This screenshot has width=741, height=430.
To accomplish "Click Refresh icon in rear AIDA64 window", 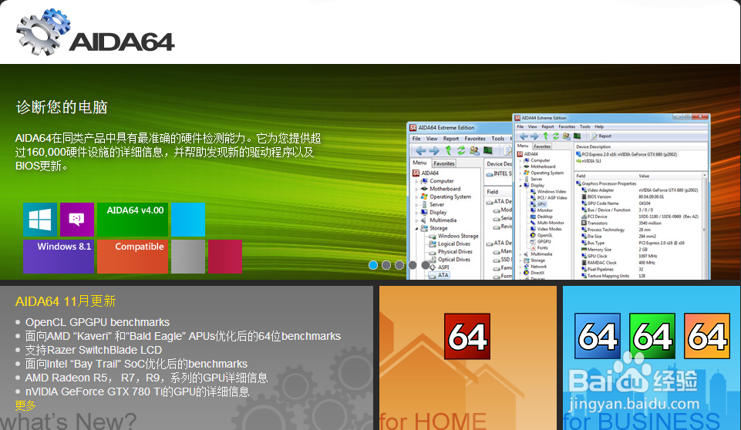I will coord(461,151).
